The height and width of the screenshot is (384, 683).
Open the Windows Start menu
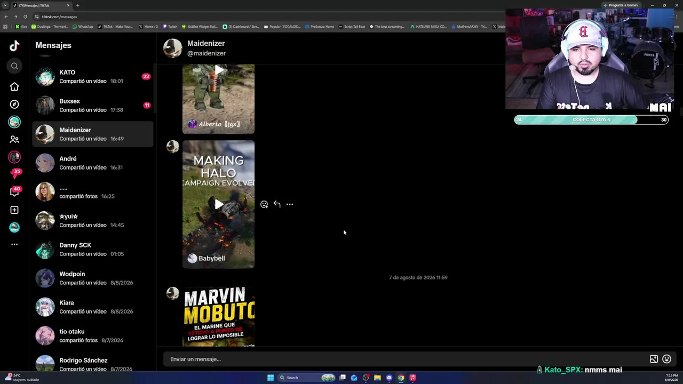271,378
